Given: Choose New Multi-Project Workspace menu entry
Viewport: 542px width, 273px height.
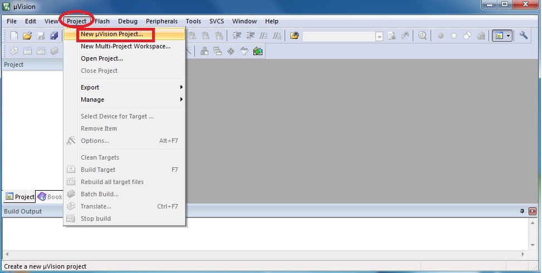Looking at the screenshot, I should [x=124, y=46].
